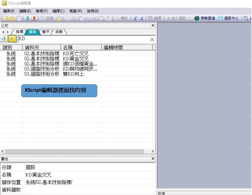Open 策略雷達 from the toolbar
The height and width of the screenshot is (195, 252).
205,18
